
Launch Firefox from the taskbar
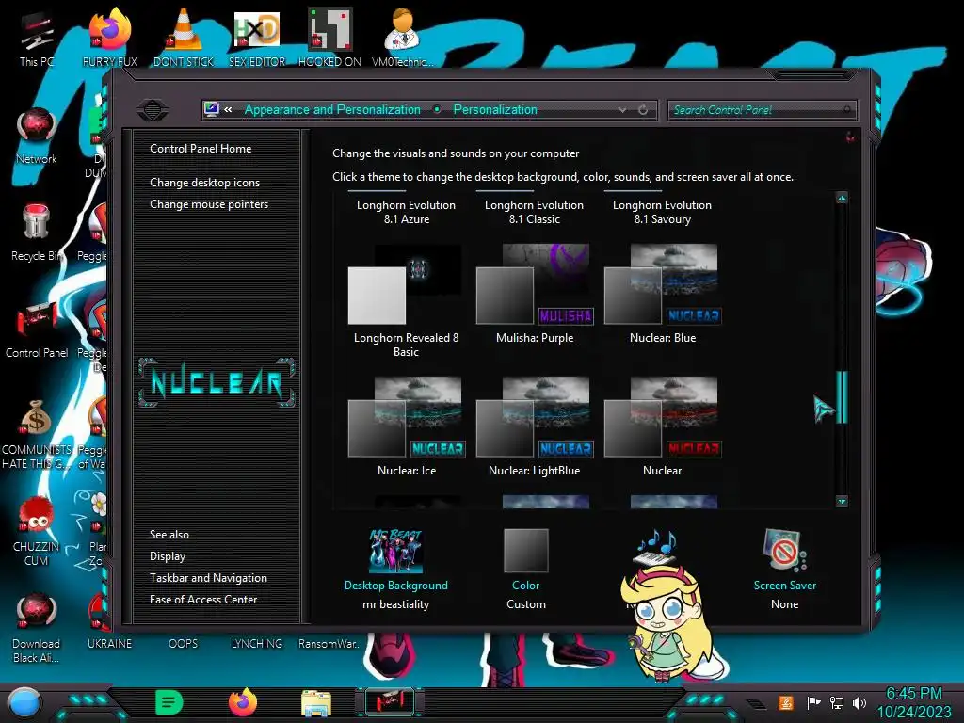point(242,702)
